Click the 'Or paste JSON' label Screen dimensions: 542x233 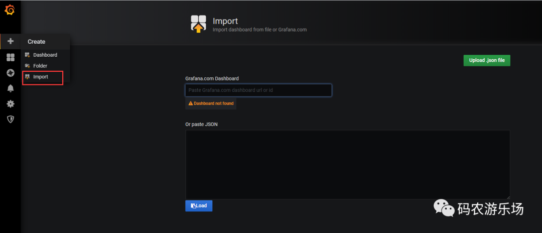202,124
